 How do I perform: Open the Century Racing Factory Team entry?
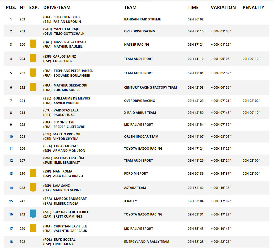tap(150, 88)
